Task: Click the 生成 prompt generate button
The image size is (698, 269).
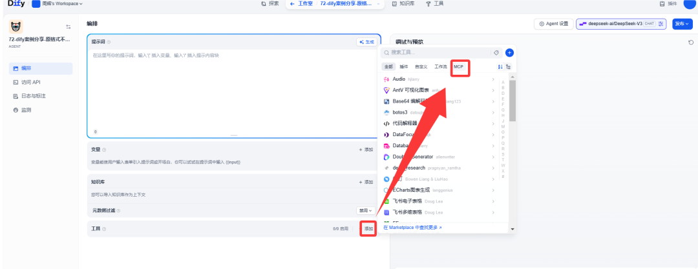Action: tap(367, 42)
